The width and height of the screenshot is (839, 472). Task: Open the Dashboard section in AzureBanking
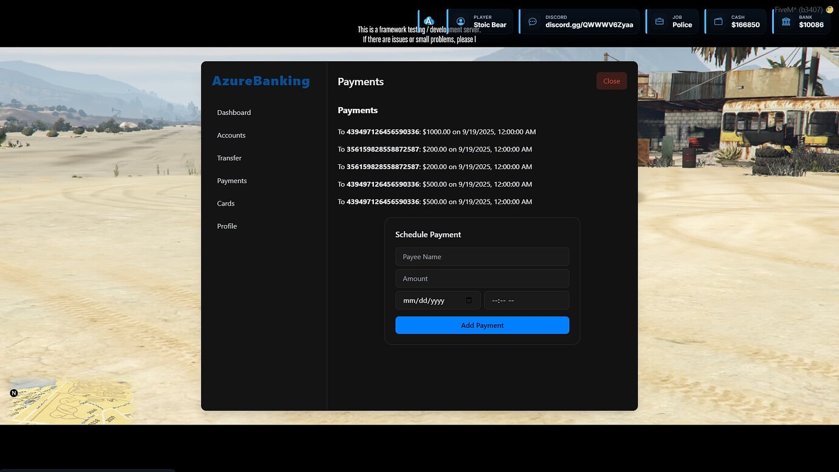[x=233, y=112]
